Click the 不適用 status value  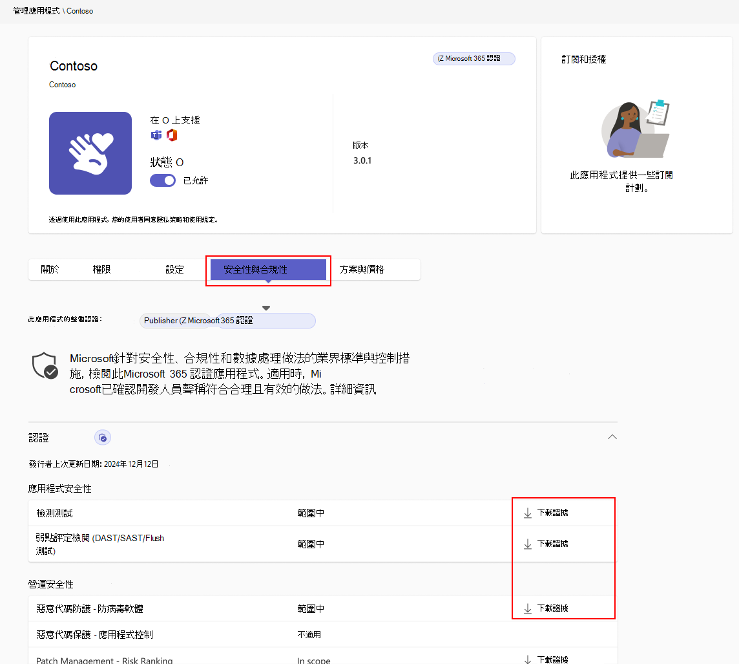click(309, 635)
